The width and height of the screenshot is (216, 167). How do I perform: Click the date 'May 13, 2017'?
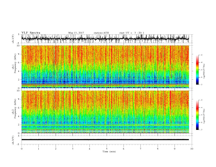coord(76,33)
